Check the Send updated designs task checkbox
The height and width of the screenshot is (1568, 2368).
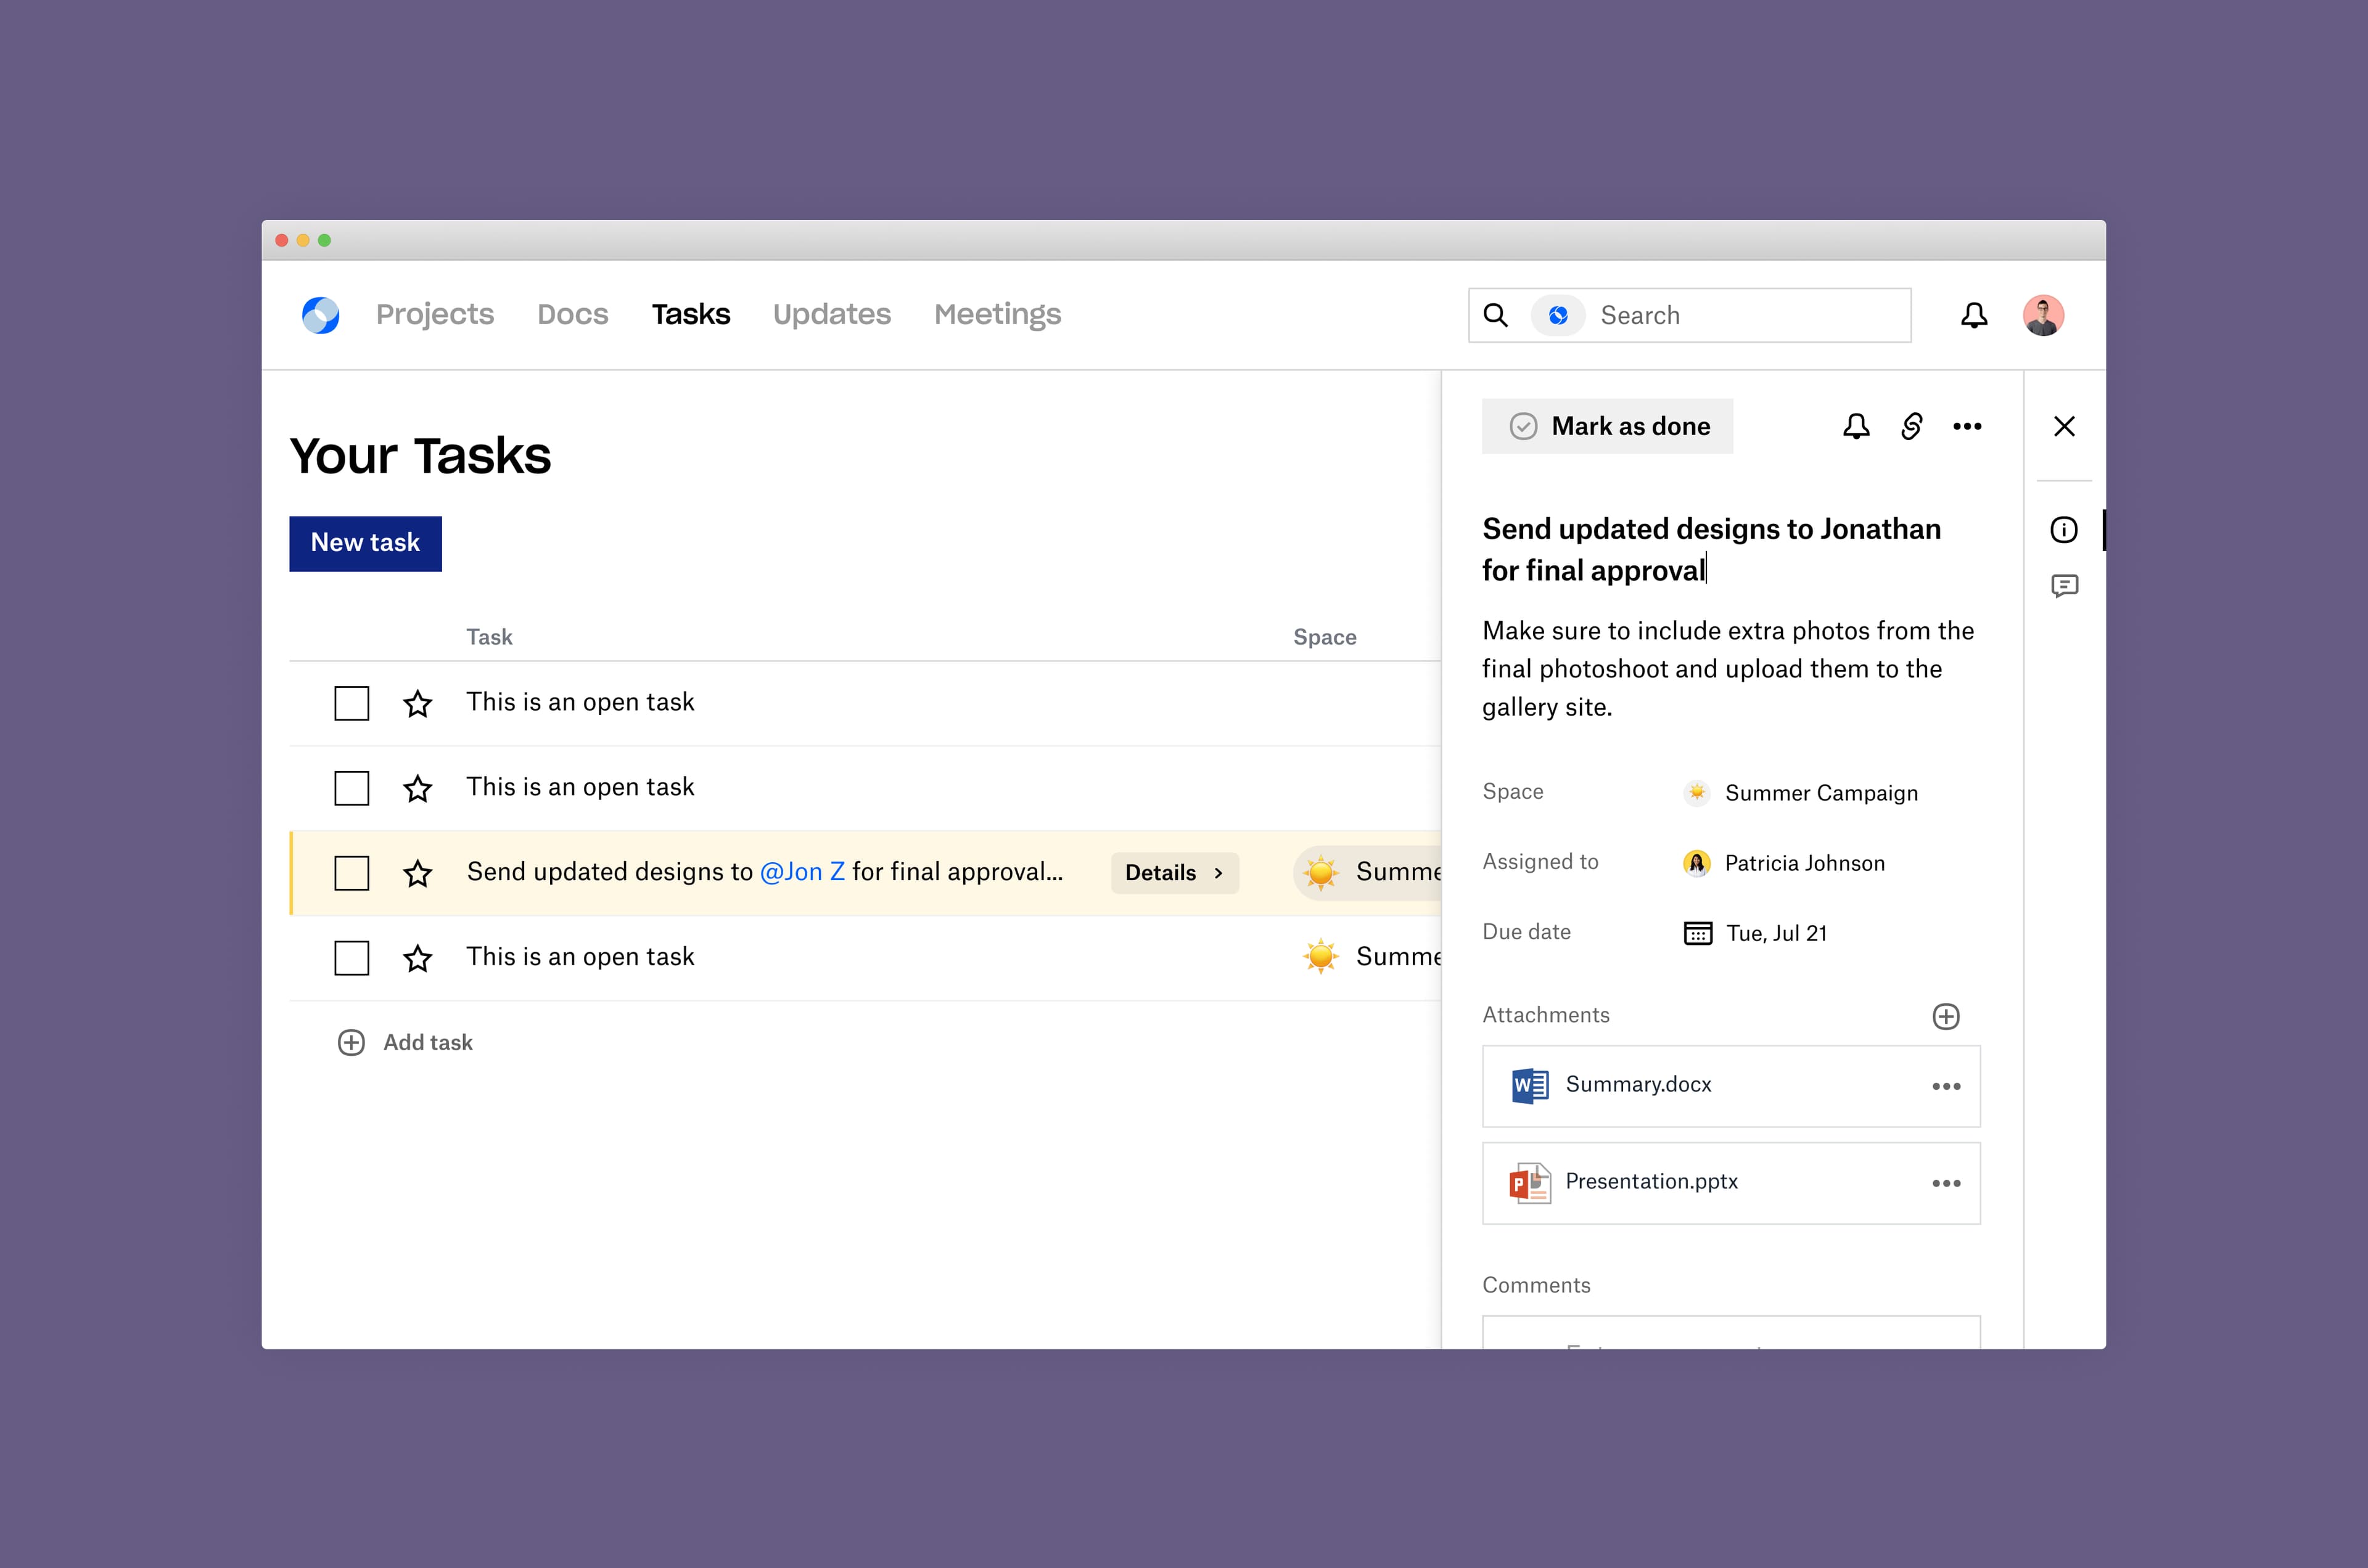[351, 873]
